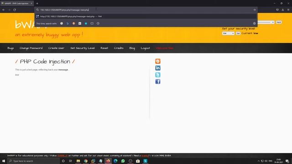The image size is (292, 164).
Task: Open the Windows Start menu
Action: tap(4, 161)
